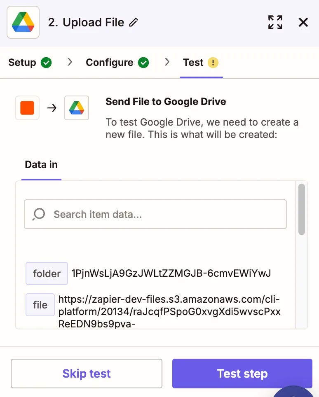The width and height of the screenshot is (319, 397).
Task: Click chevron between Configure and Test
Action: click(167, 62)
